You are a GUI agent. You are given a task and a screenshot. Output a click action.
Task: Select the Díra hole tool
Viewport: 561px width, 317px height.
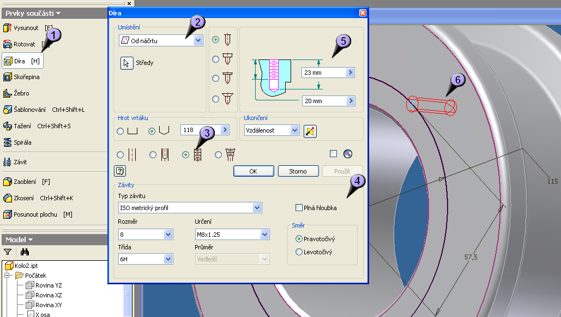pos(22,61)
